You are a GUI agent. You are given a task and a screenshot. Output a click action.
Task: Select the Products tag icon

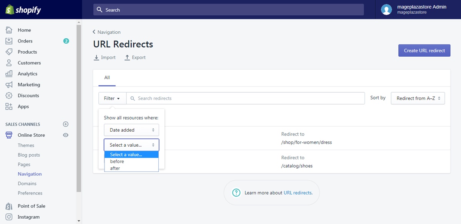9,52
